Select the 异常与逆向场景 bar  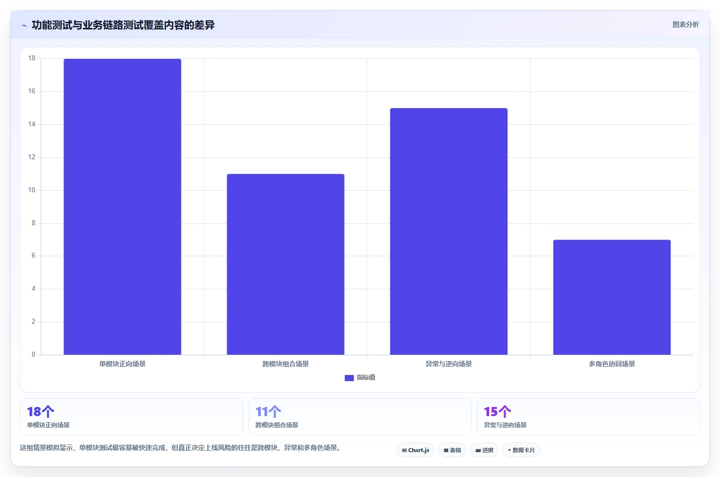pos(449,231)
